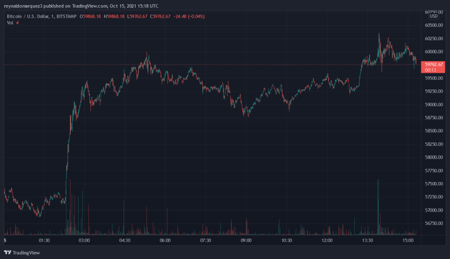450x259 pixels.
Task: Open the USD currency selector
Action: (433, 16)
